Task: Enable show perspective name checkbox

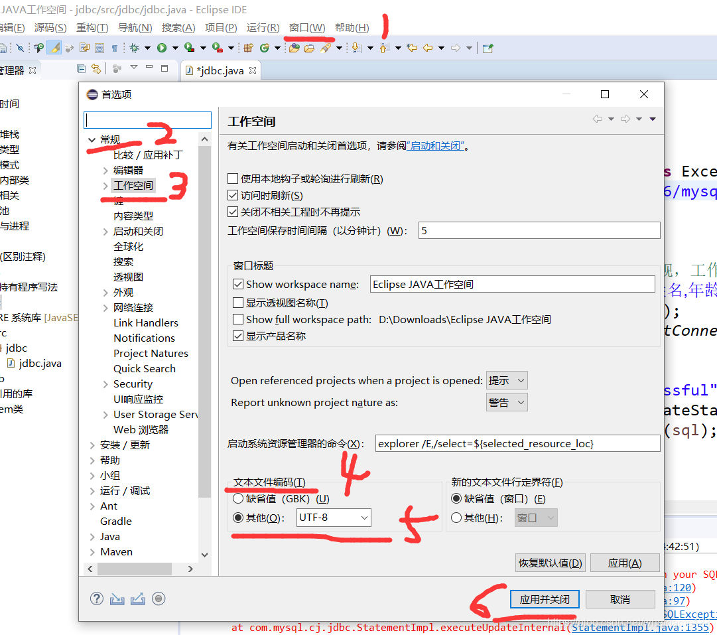Action: [237, 303]
